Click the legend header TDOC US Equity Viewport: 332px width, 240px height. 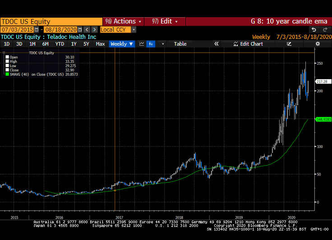tap(41, 53)
